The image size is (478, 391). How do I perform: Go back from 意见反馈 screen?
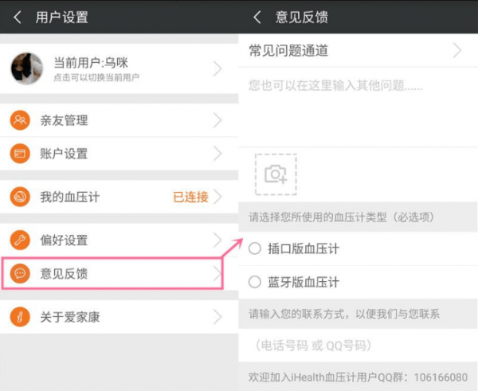257,17
